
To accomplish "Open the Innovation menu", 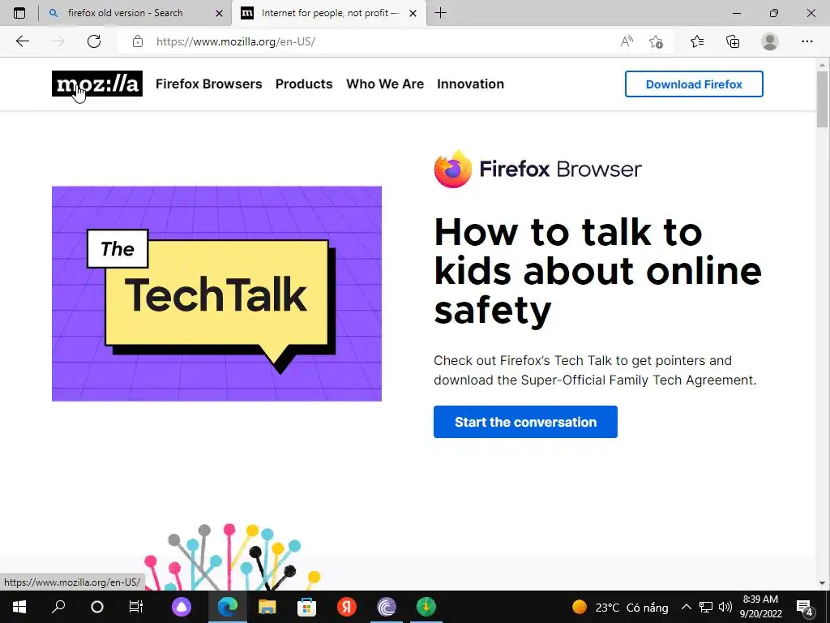I will coord(471,84).
